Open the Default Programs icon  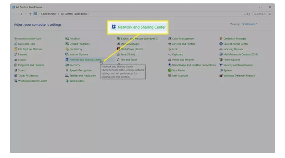pyautogui.click(x=67, y=44)
